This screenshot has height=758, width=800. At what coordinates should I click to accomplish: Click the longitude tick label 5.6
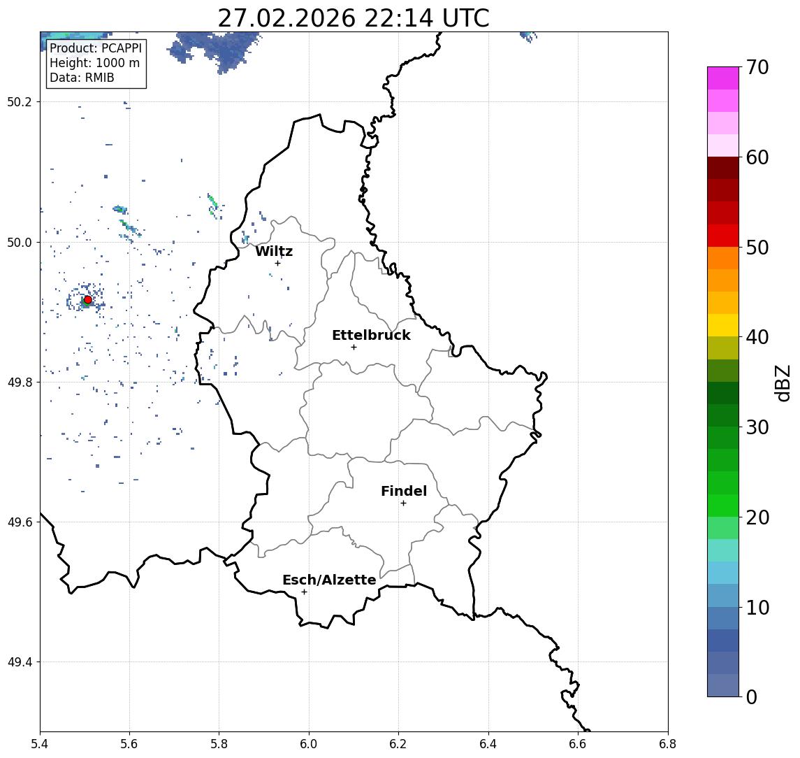[129, 744]
